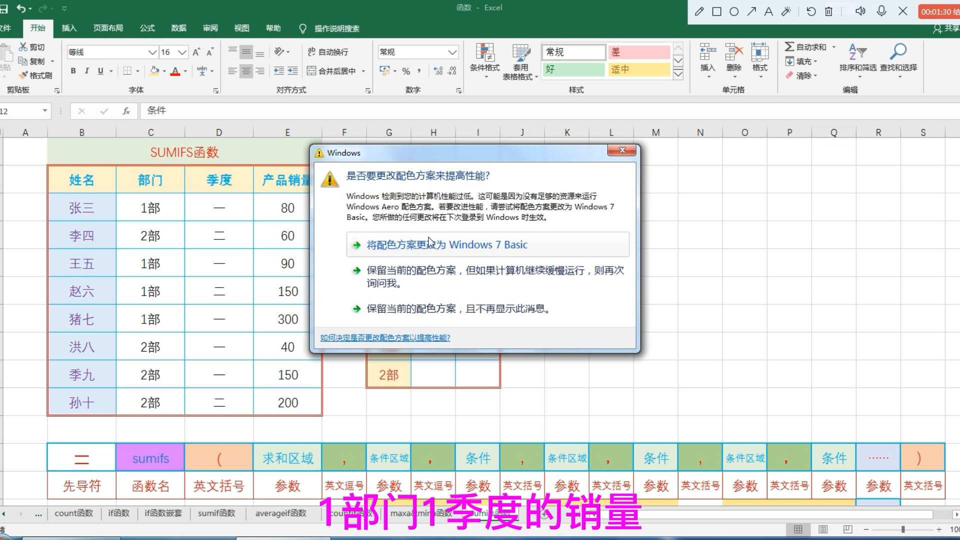Image resolution: width=960 pixels, height=540 pixels.
Task: Open the number format 常规 combo box
Action: pos(418,52)
